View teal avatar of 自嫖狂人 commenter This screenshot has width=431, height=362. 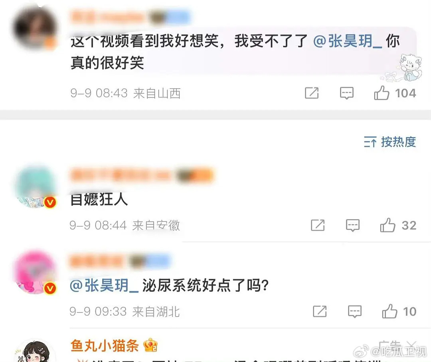(35, 187)
